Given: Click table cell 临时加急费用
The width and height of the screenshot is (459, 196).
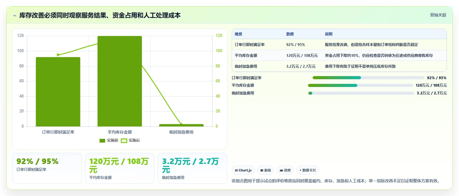Looking at the screenshot, I should (x=246, y=66).
